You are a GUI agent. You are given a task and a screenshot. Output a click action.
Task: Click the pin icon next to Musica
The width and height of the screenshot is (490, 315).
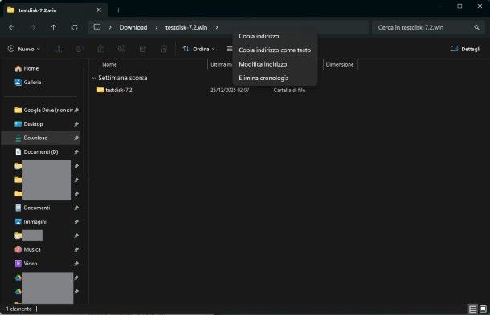tap(76, 250)
